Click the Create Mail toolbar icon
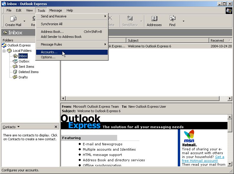Screen dimensions: 234x174 coord(13,19)
